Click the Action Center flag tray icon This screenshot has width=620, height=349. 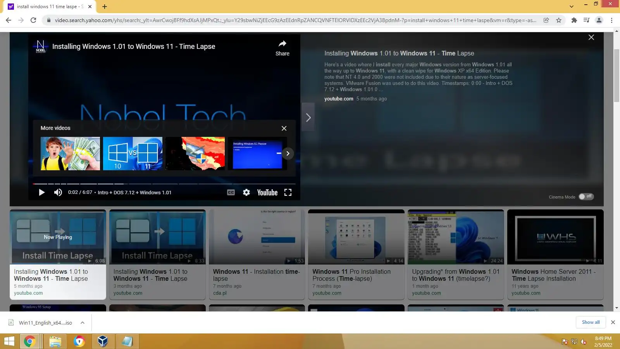coord(565,342)
